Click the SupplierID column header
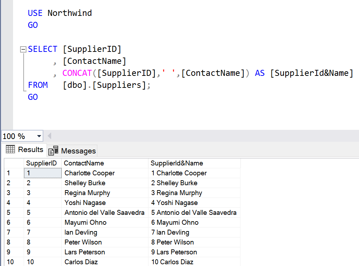Viewport: 359px width, 266px height. point(41,163)
